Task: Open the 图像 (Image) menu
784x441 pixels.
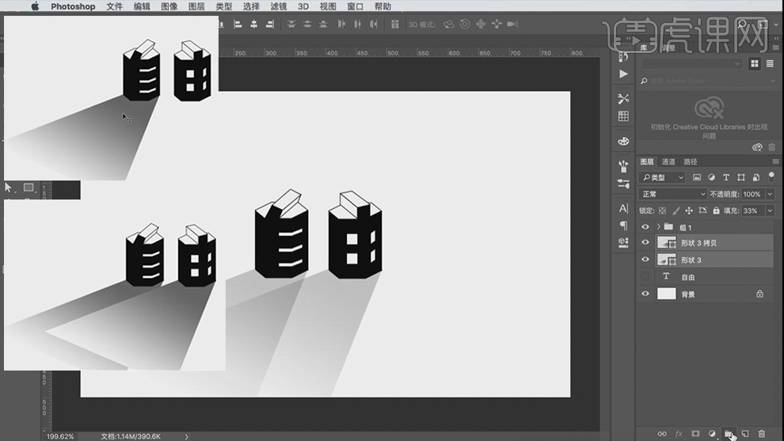Action: tap(169, 6)
